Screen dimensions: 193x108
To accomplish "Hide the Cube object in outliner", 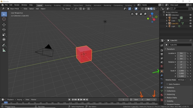I will point(190,21).
